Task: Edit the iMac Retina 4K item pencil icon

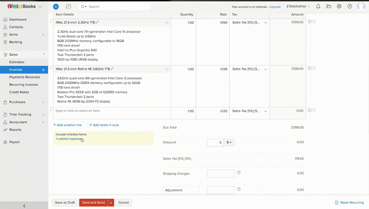Action: coord(112,69)
